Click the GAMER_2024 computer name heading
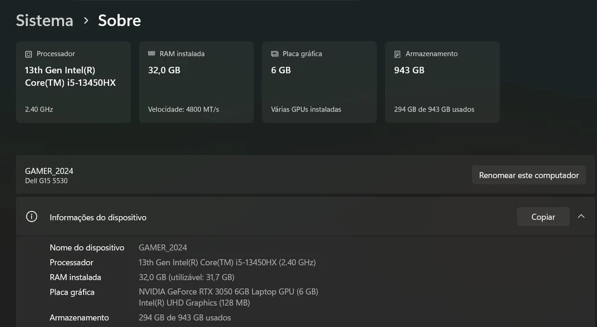This screenshot has width=597, height=327. tap(49, 171)
